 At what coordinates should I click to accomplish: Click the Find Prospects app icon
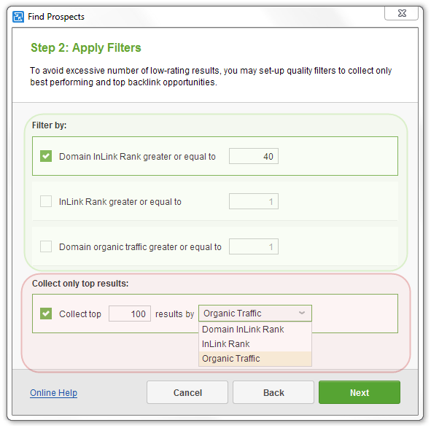coord(18,17)
